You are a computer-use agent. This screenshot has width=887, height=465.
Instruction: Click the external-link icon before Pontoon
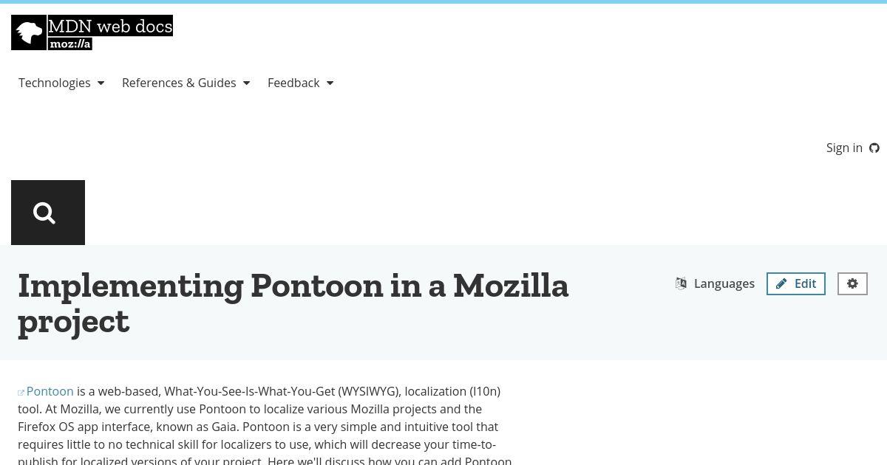tap(21, 393)
